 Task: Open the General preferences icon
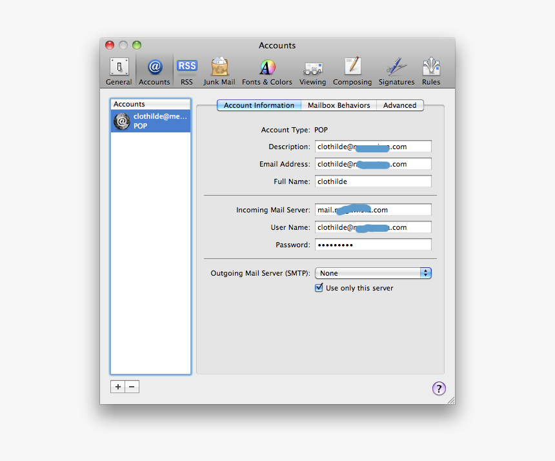[119, 70]
